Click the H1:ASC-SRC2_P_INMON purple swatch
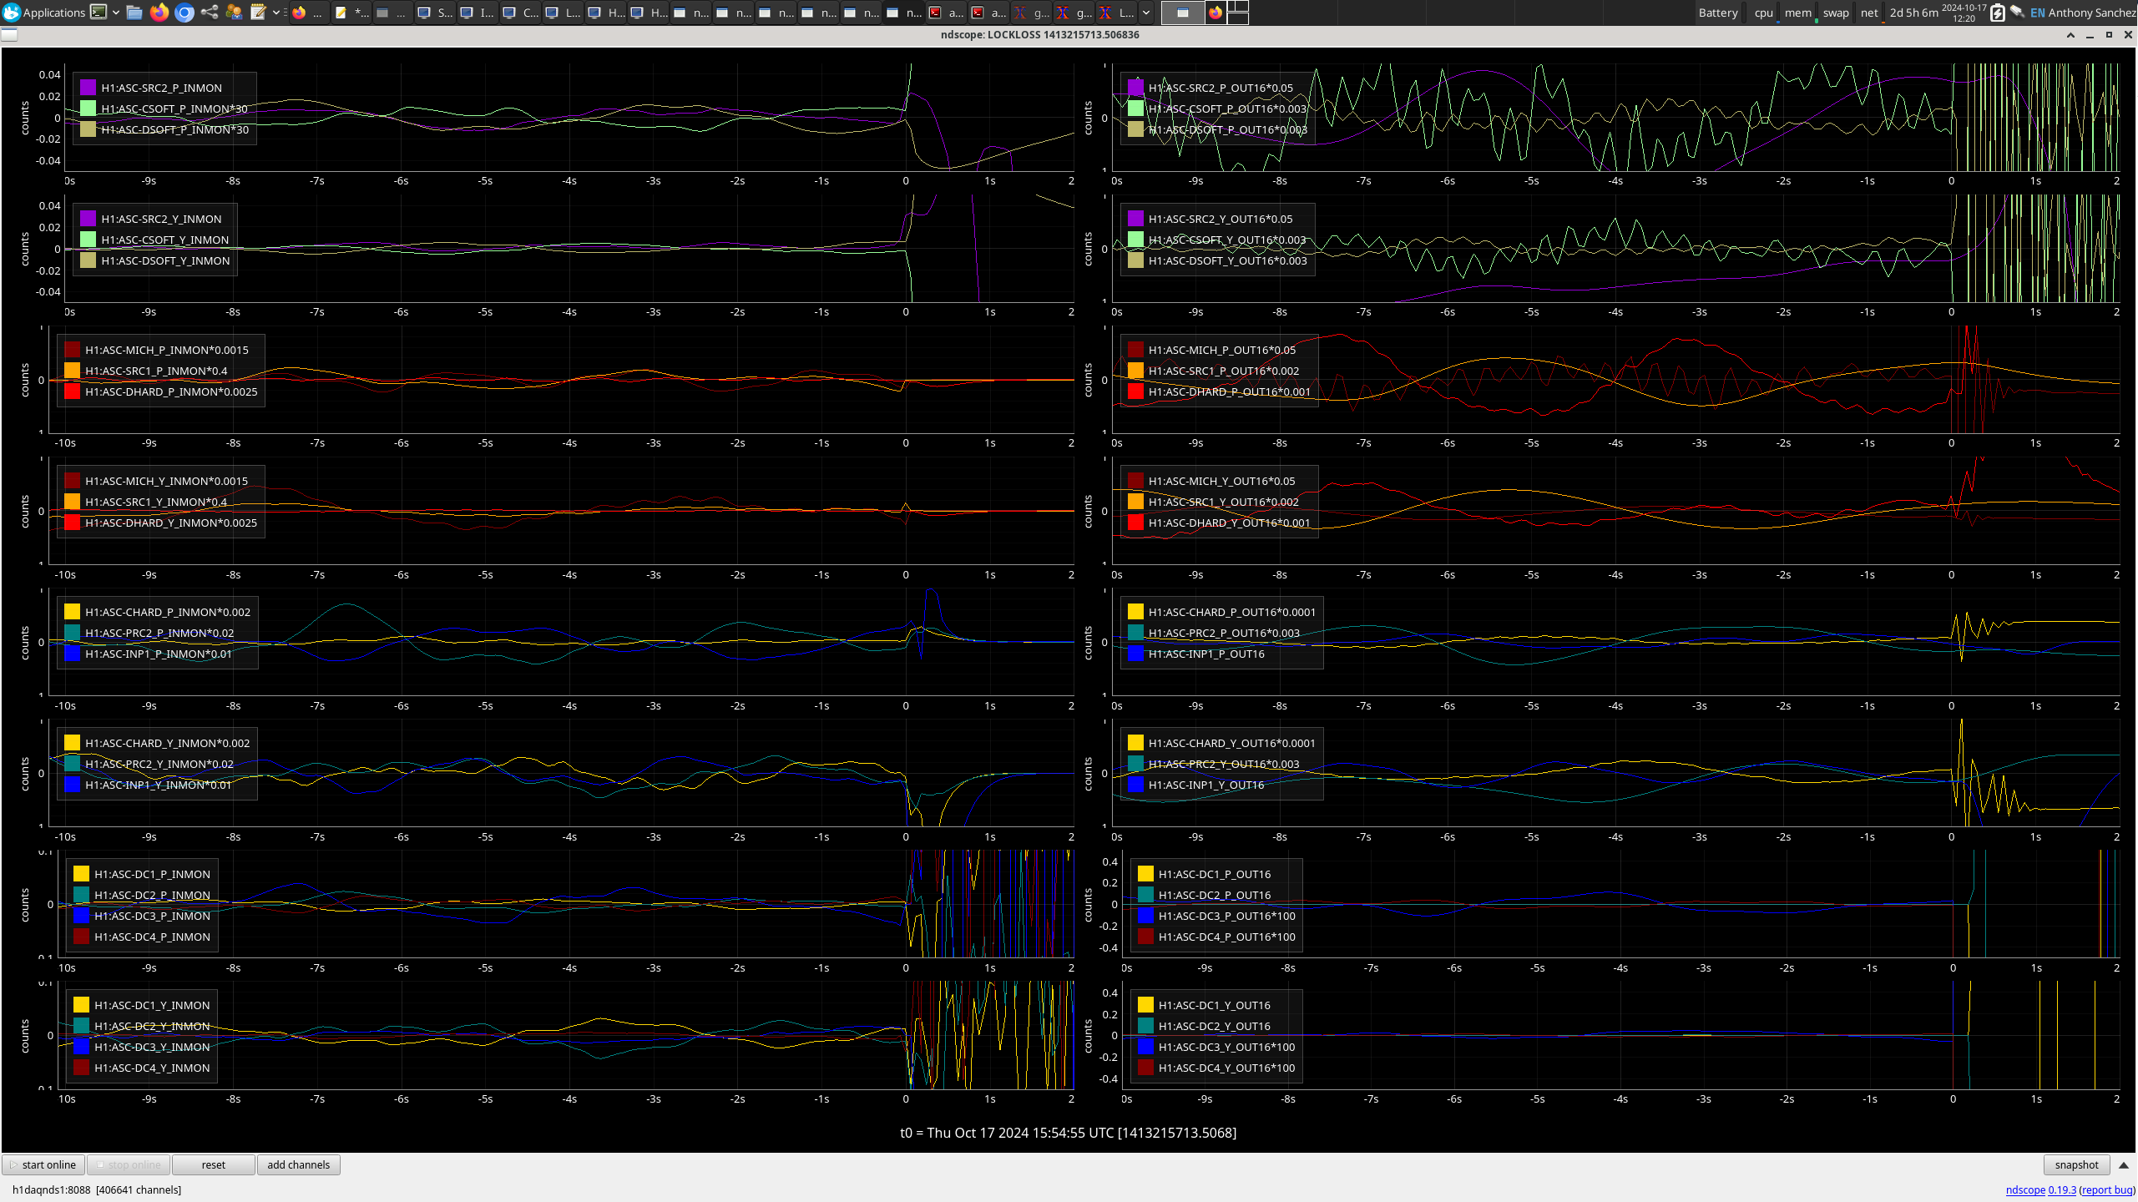This screenshot has height=1202, width=2138. coord(88,87)
